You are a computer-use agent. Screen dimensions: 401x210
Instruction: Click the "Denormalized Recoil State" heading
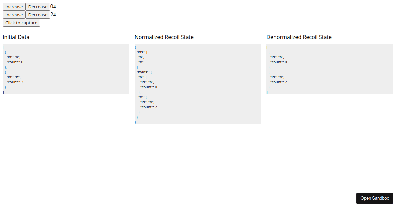(299, 37)
